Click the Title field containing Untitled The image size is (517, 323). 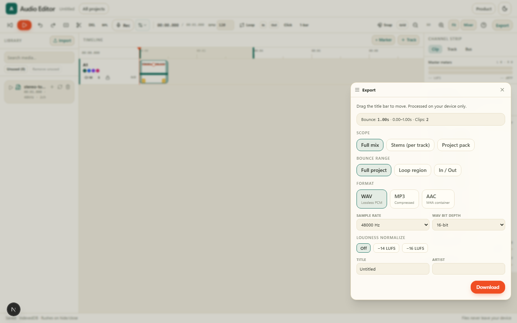pyautogui.click(x=393, y=269)
